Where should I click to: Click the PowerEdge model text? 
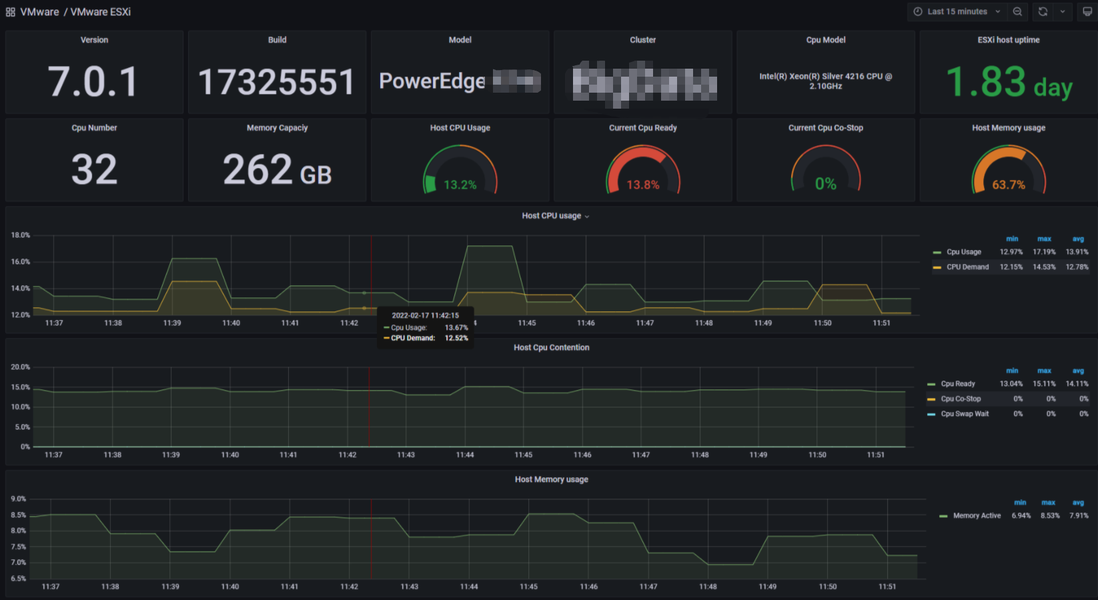point(432,81)
